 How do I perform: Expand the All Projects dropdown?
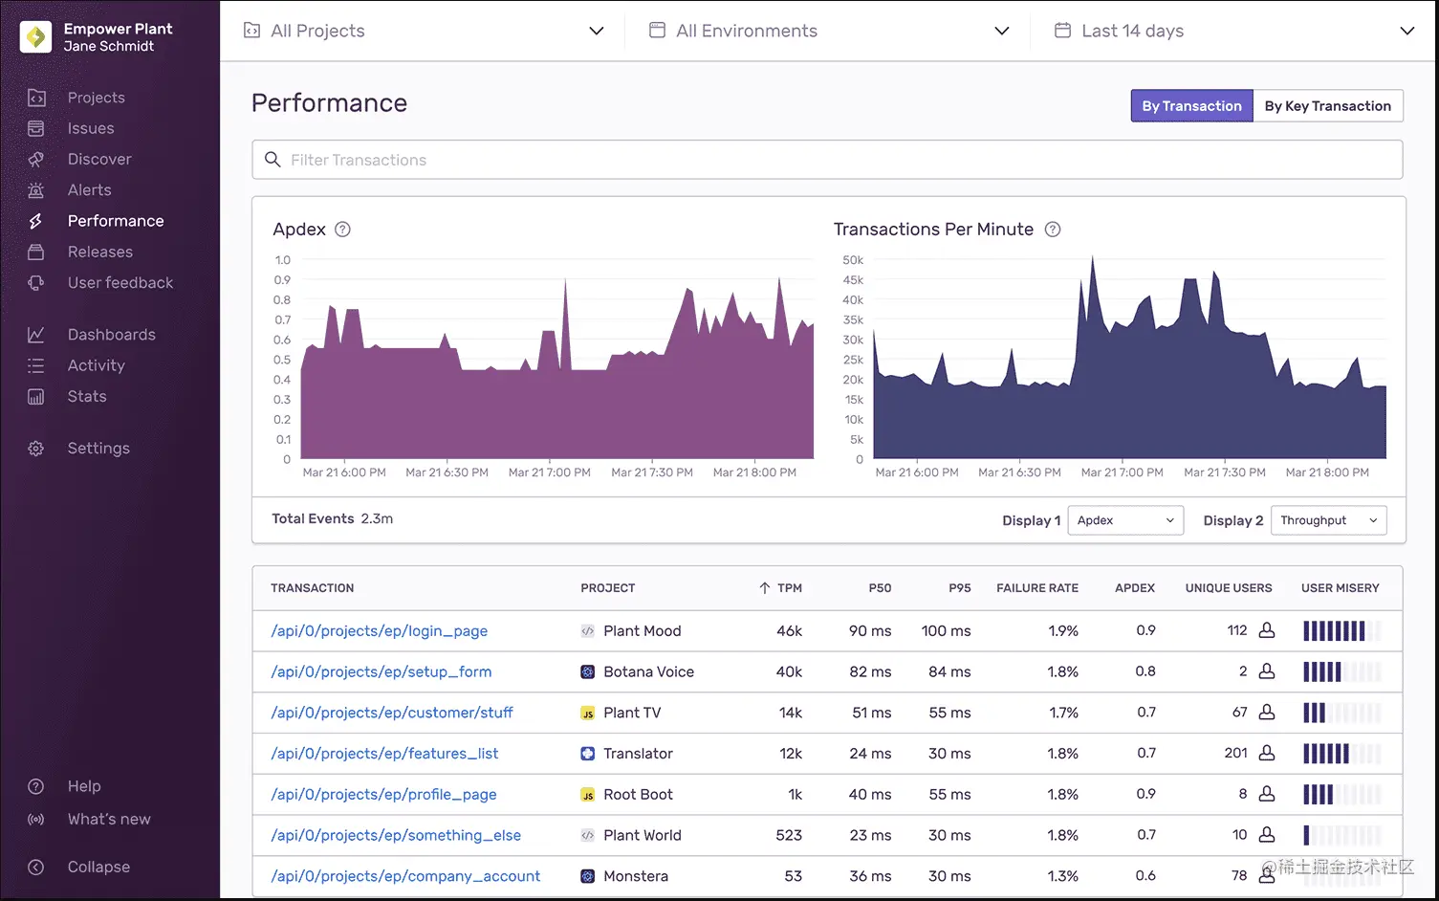click(424, 31)
